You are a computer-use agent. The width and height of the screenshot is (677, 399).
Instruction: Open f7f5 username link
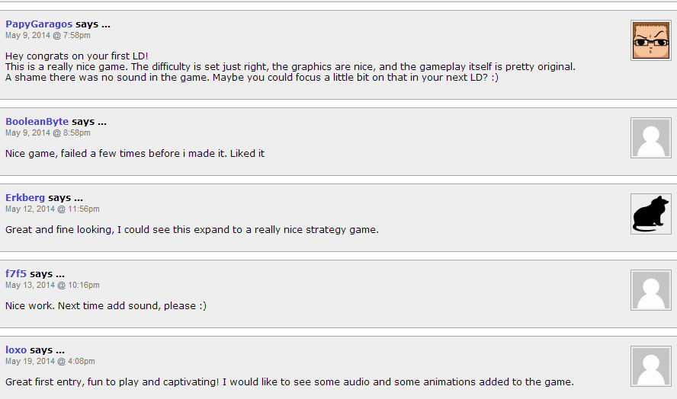click(15, 274)
